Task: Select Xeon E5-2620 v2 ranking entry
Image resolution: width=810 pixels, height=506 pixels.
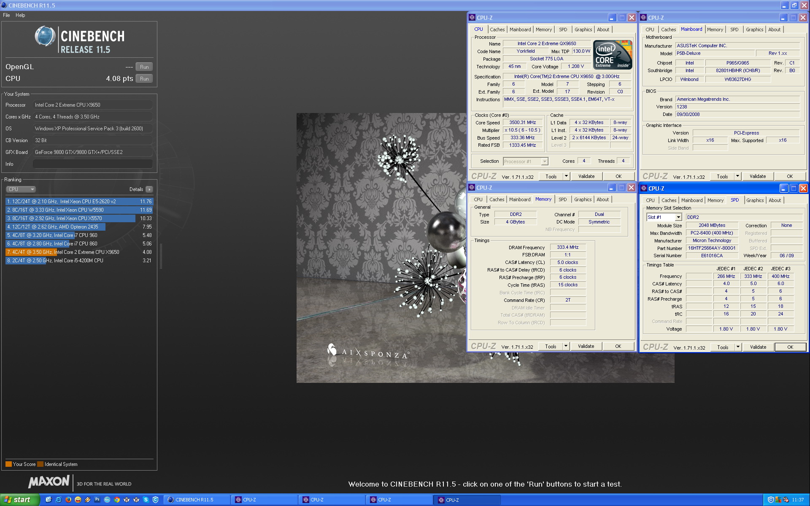Action: [79, 202]
